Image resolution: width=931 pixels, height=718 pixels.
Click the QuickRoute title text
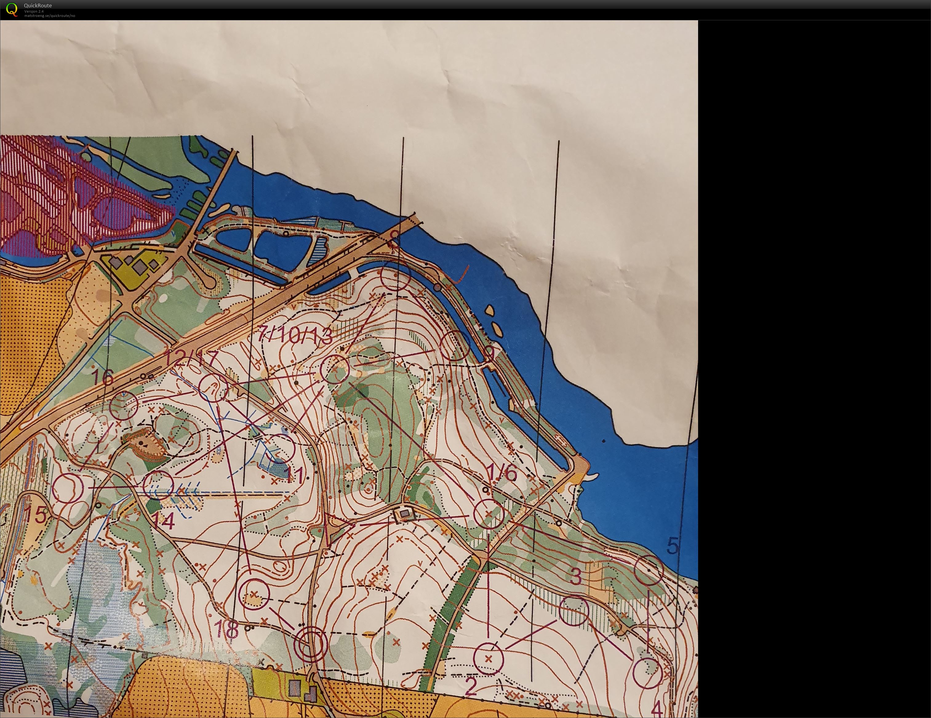tap(38, 6)
